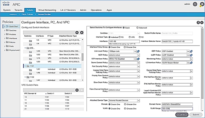Open the System menu tab
The height and width of the screenshot is (118, 205).
tap(7, 10)
